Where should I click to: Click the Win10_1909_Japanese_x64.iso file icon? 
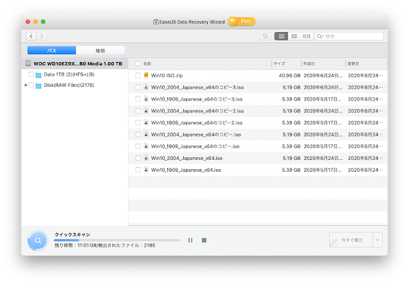point(146,170)
